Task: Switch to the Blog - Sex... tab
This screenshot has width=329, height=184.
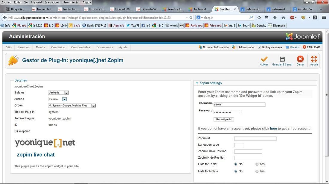Action: pyautogui.click(x=16, y=9)
